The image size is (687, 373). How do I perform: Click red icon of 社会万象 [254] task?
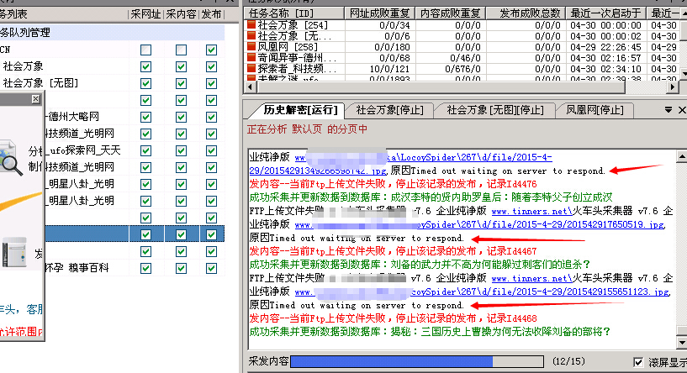(x=251, y=25)
